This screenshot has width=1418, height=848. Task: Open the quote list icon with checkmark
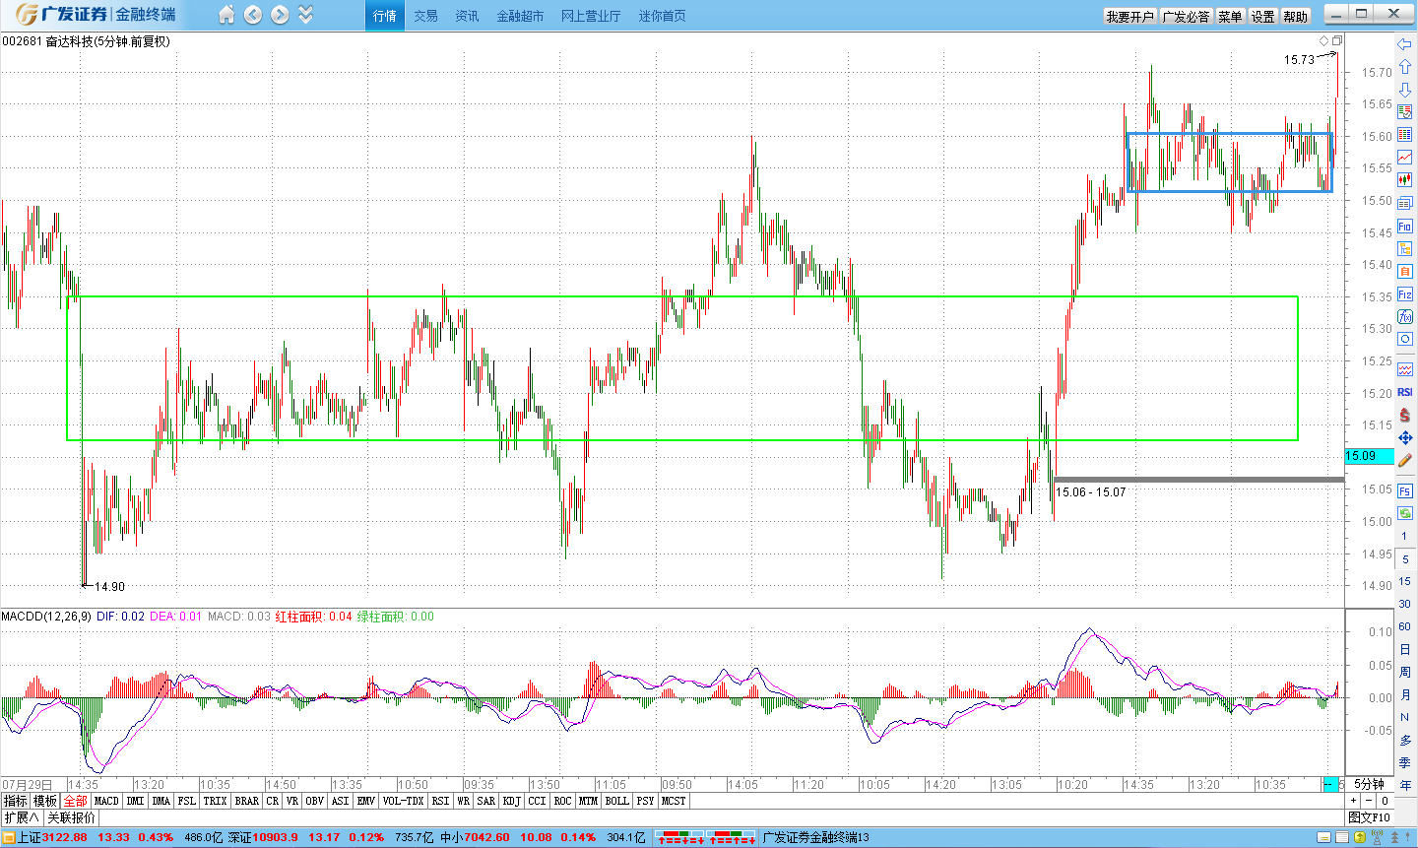[x=1405, y=112]
